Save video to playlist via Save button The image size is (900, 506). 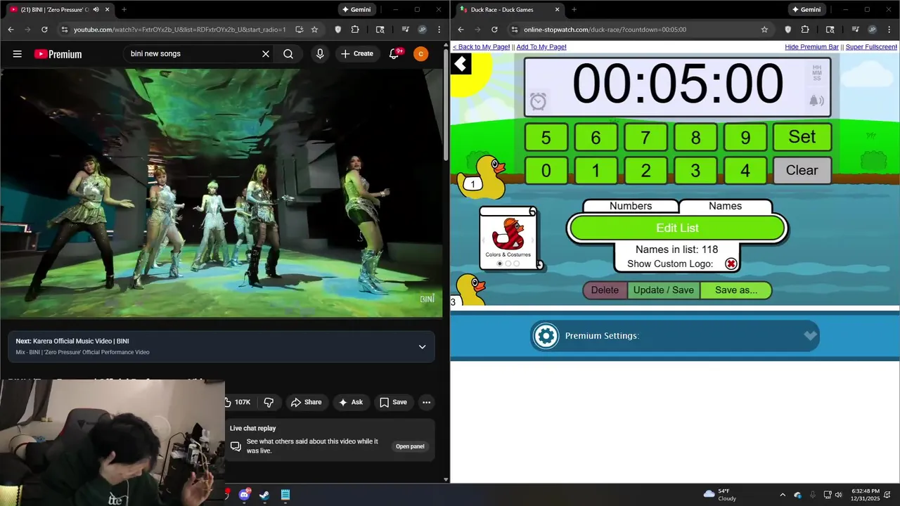(393, 402)
